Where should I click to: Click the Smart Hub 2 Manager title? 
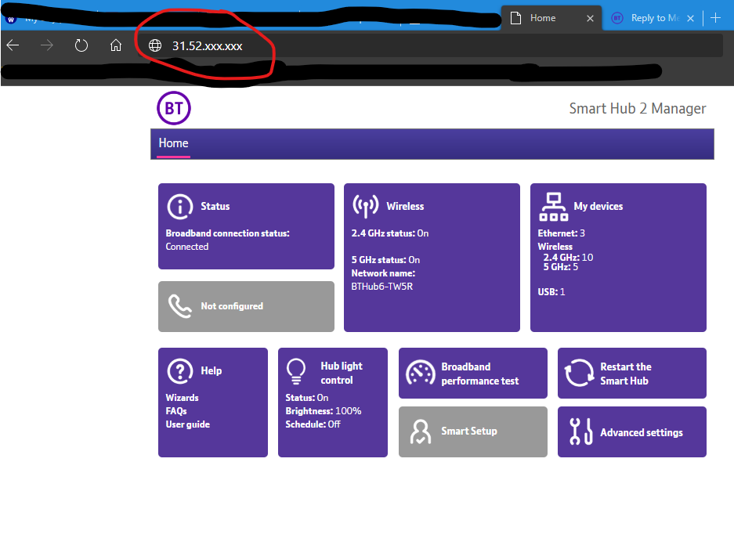click(x=637, y=109)
